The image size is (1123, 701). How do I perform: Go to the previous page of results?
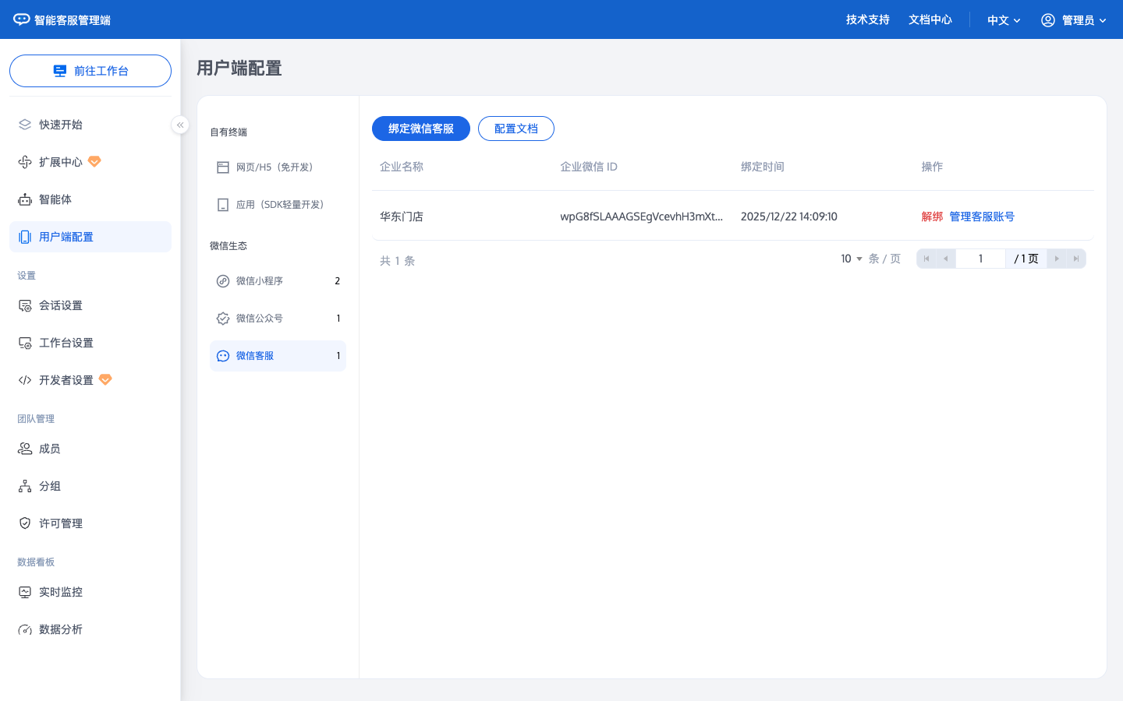(x=946, y=259)
